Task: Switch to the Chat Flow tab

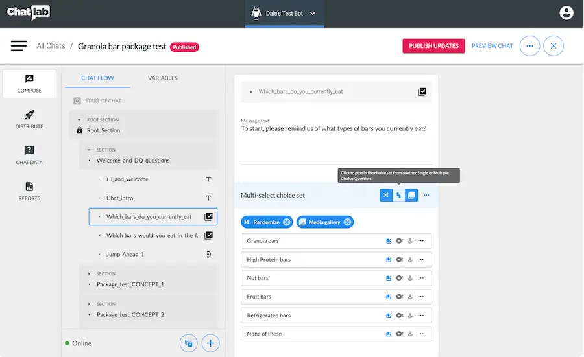Action: pos(97,78)
